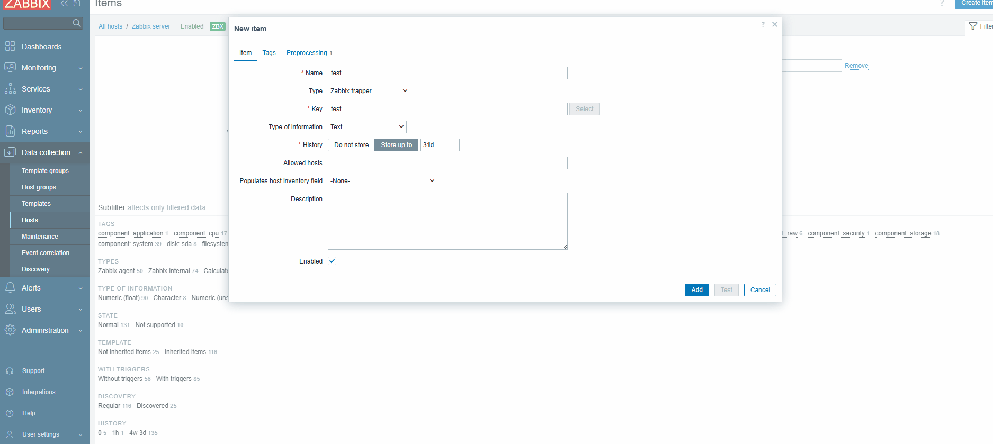
Task: Open Event correlation in sidebar
Action: click(x=46, y=253)
